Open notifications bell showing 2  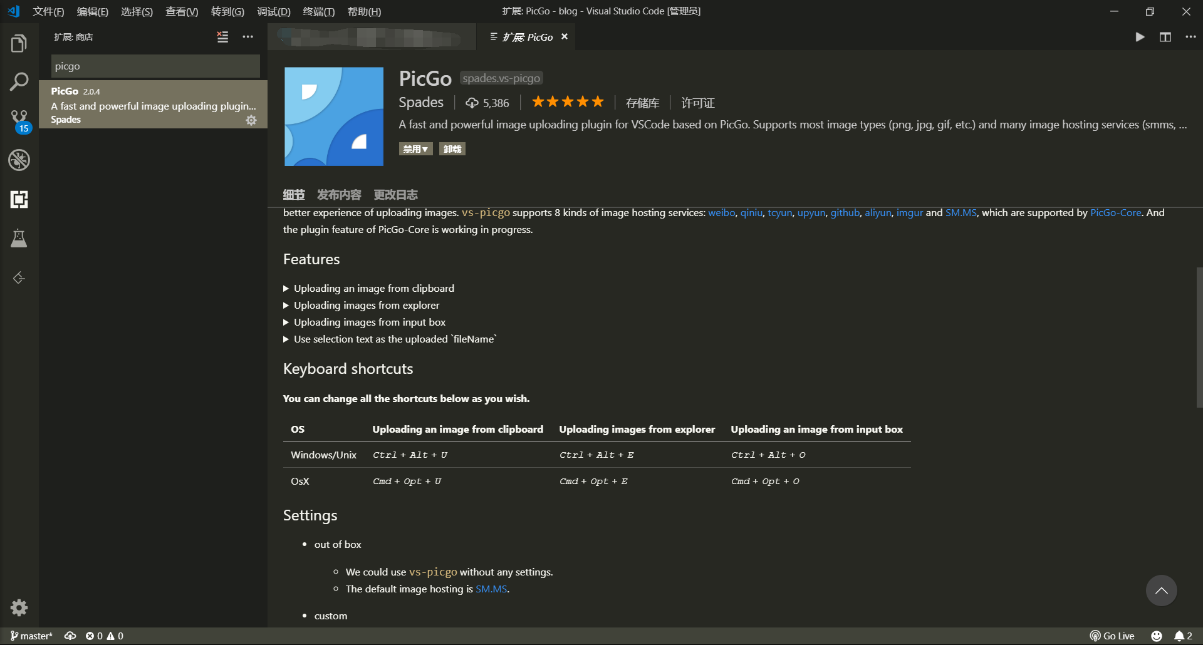point(1183,636)
